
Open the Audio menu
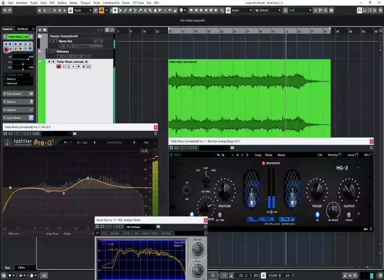(43, 3)
